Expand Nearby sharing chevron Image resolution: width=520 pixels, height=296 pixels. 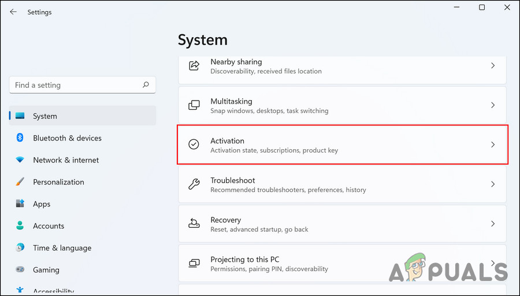click(x=493, y=65)
